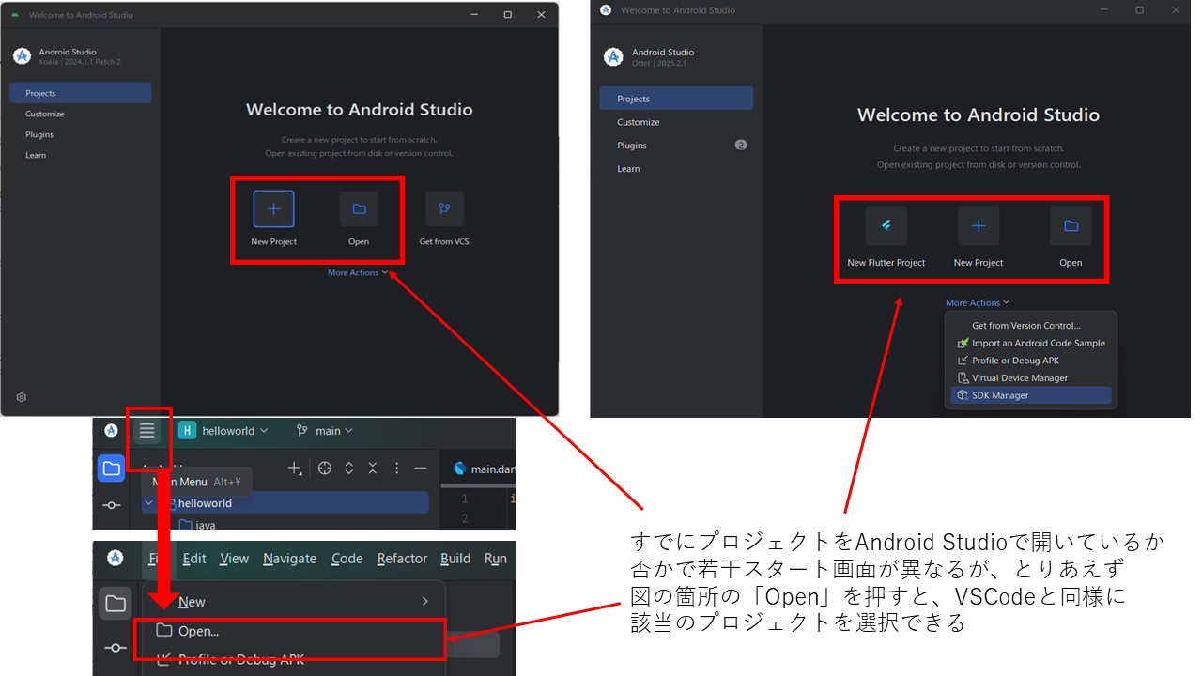Image resolution: width=1202 pixels, height=676 pixels.
Task: Switch to the main.dart editor tab
Action: (x=483, y=469)
